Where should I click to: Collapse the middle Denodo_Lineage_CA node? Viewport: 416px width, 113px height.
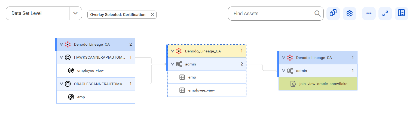(172, 51)
